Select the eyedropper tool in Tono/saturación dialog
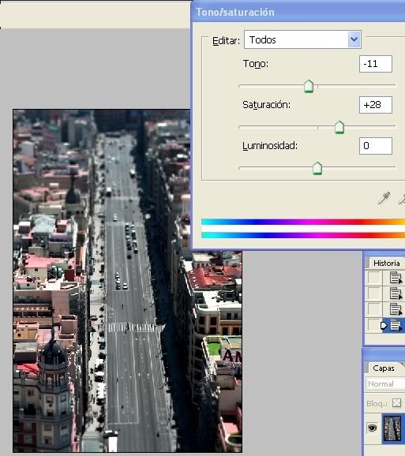 click(384, 198)
